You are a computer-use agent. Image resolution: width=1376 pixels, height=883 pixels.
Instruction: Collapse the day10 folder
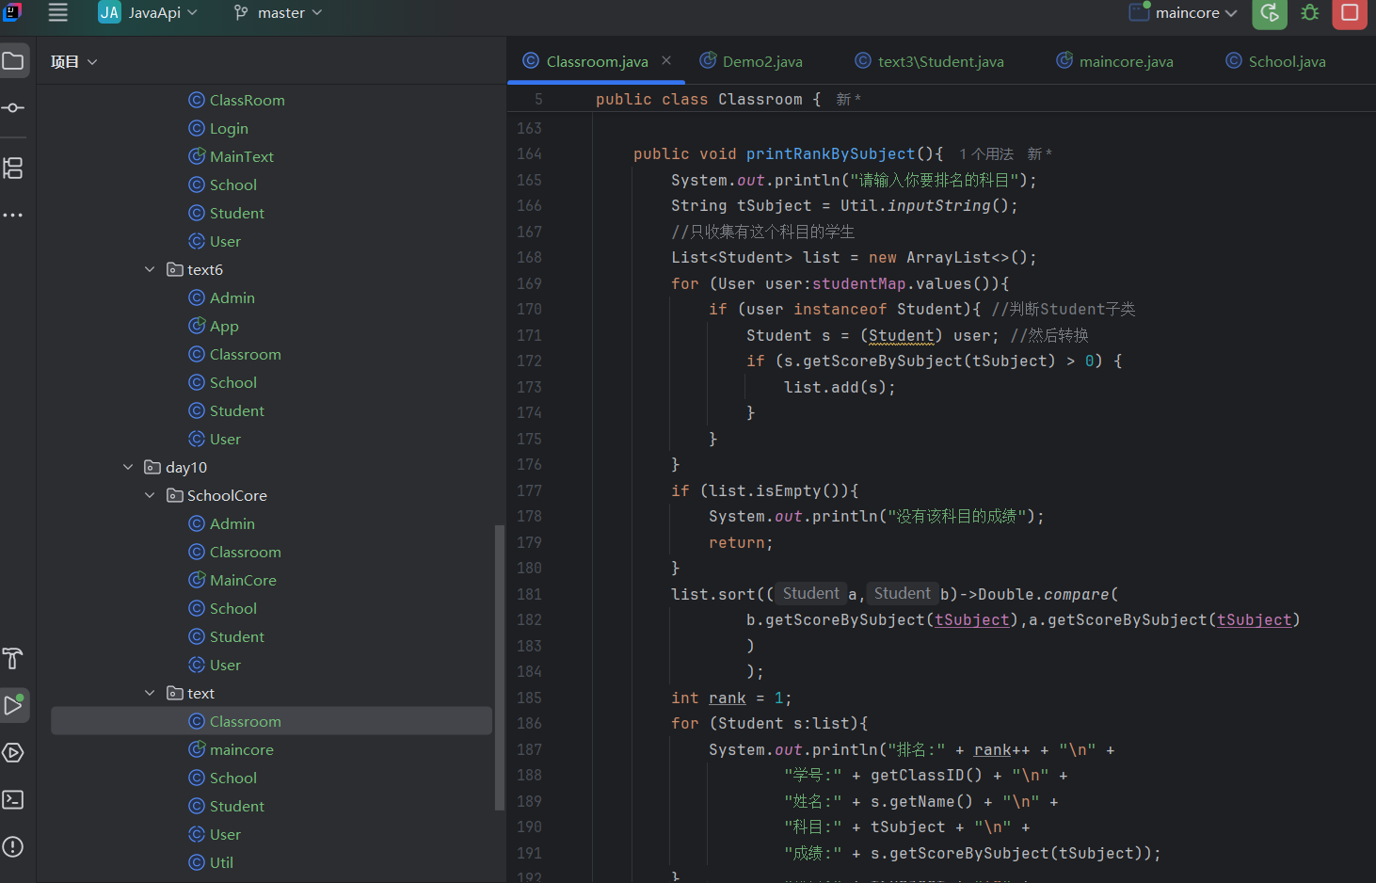pos(128,467)
